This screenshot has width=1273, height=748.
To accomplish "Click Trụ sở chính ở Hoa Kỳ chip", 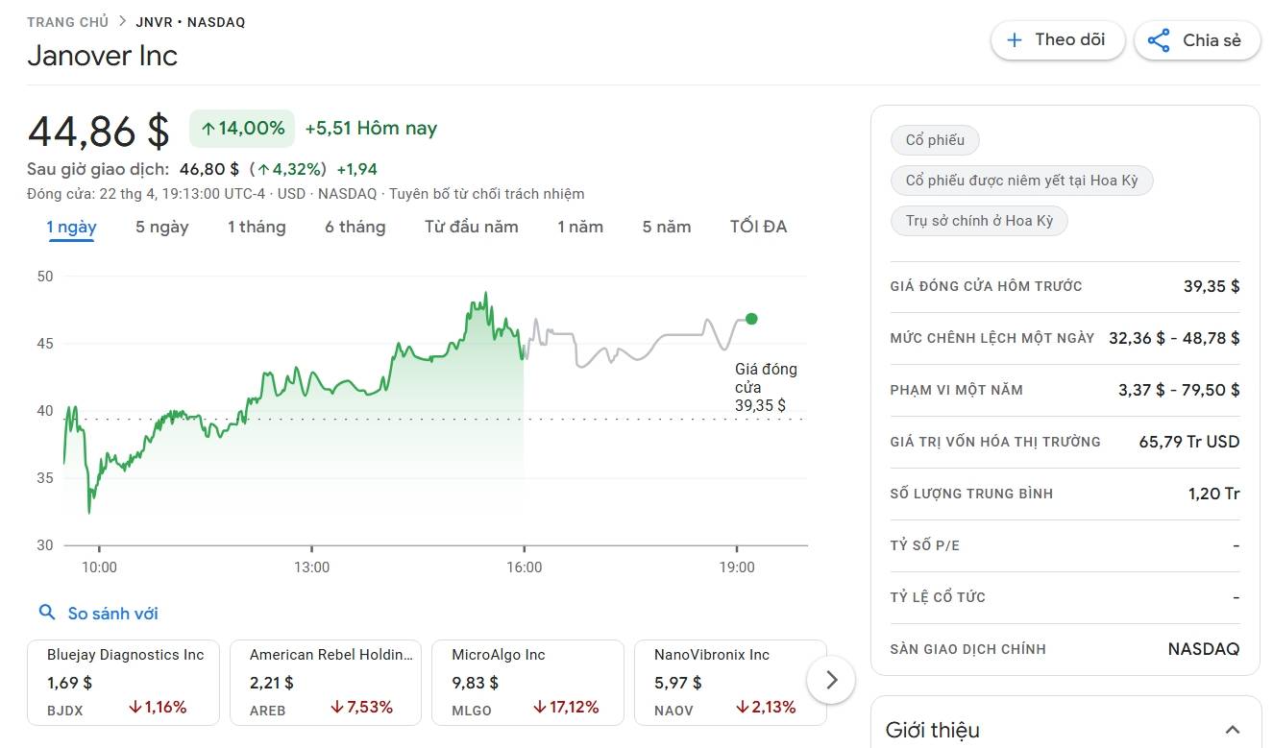I will tap(979, 221).
